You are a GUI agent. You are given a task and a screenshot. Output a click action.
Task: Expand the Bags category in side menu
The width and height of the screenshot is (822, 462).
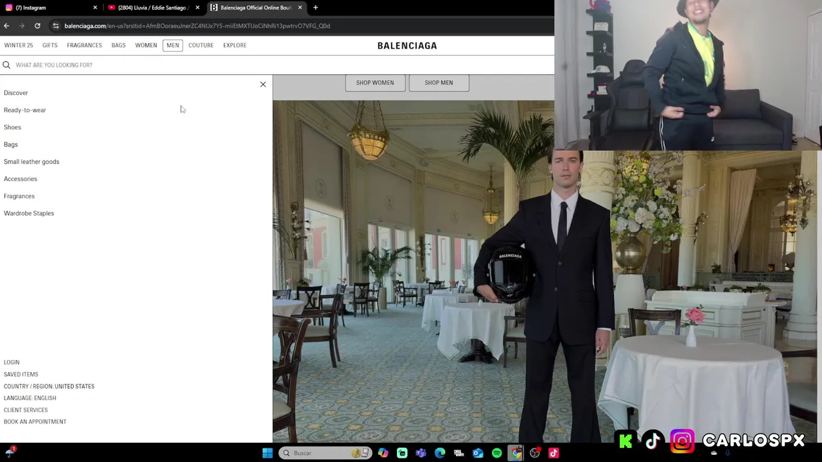pos(11,144)
